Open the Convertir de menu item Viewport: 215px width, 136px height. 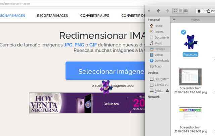(133, 16)
